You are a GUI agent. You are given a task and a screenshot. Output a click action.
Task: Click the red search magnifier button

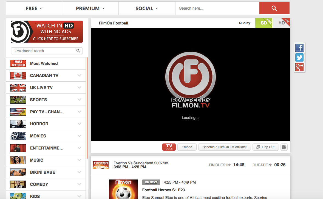pyautogui.click(x=274, y=8)
